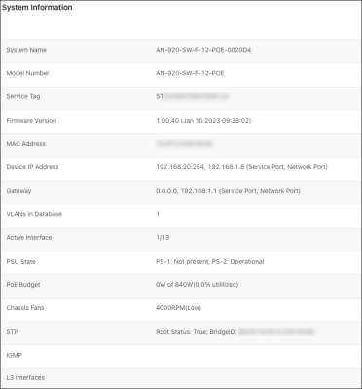Click the System Information heading

tap(37, 8)
